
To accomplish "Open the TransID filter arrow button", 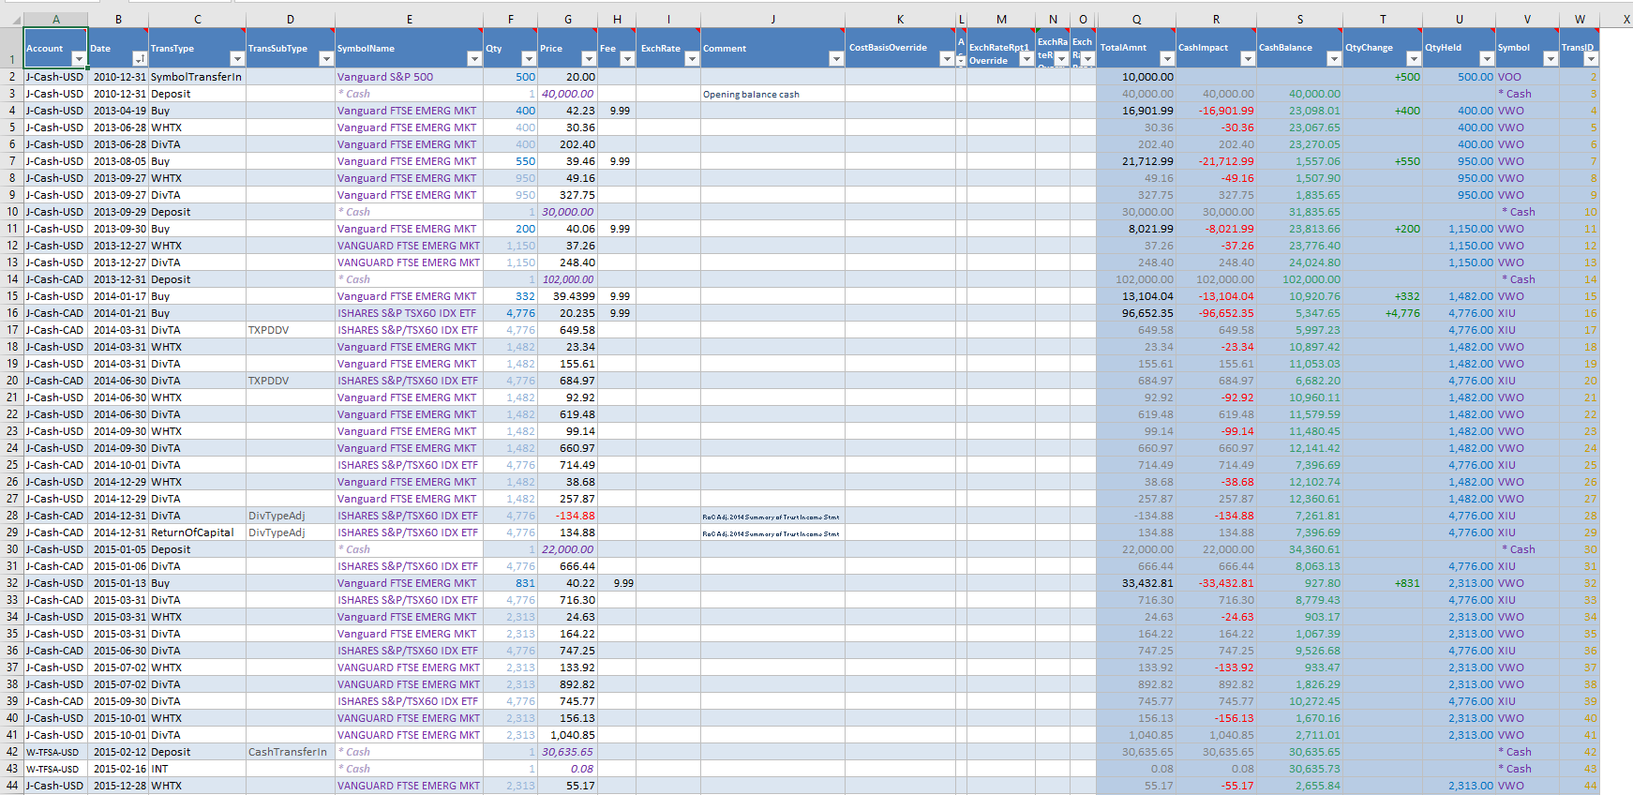I will (x=1590, y=59).
